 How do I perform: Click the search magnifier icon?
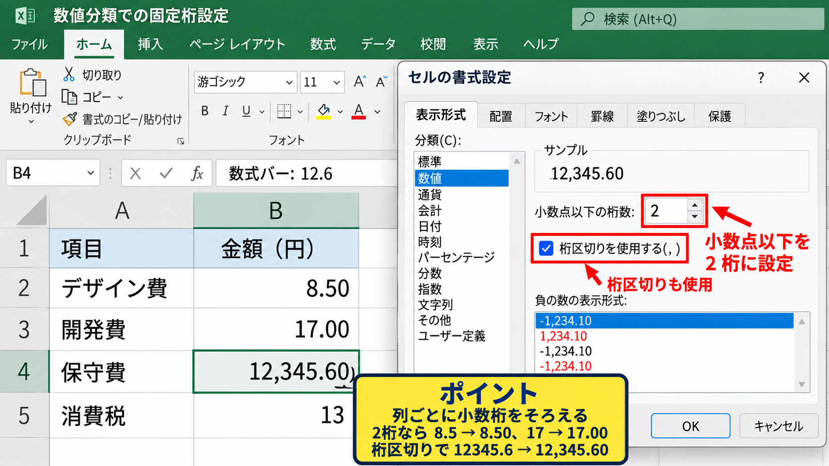(588, 19)
